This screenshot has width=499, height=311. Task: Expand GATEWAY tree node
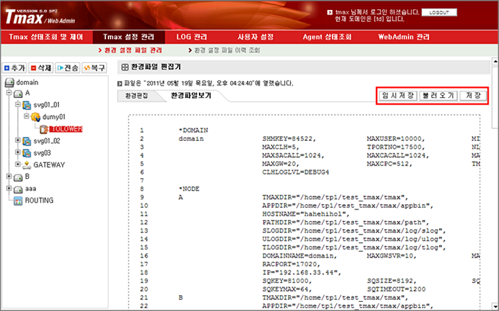coord(18,164)
